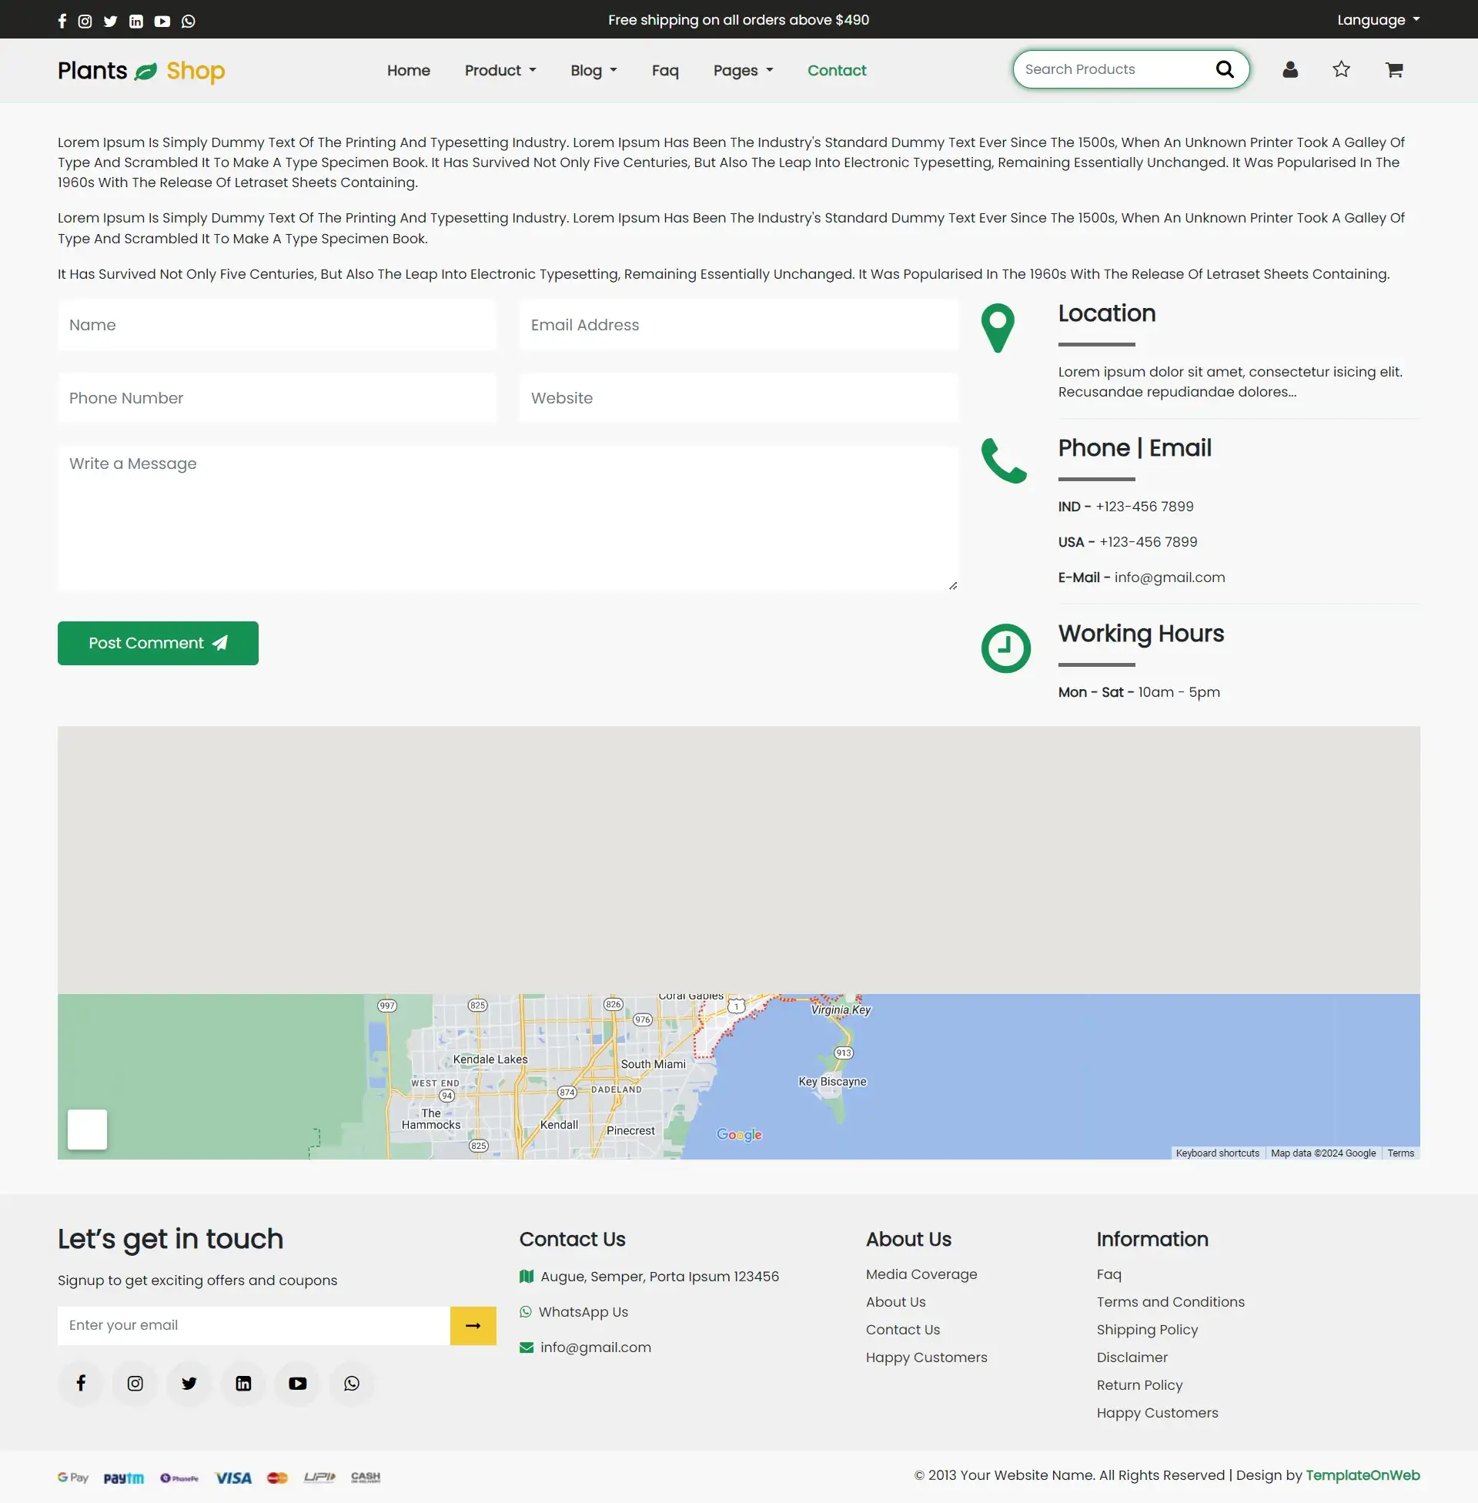Click the Post Comment button
Viewport: 1478px width, 1503px height.
(x=158, y=643)
